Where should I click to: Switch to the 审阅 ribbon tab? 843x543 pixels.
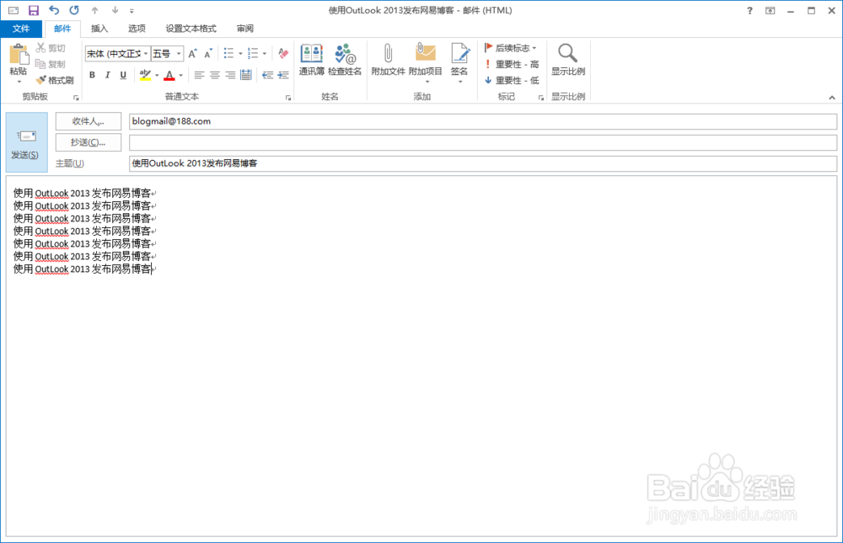pyautogui.click(x=245, y=29)
